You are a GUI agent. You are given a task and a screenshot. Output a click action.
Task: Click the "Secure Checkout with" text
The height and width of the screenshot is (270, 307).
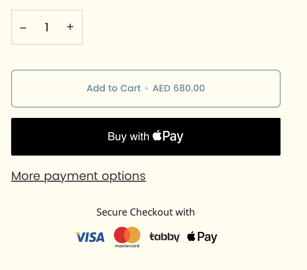coord(145,212)
